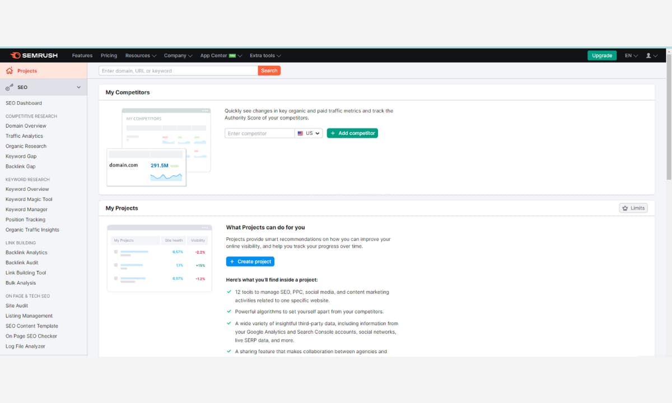Click the KEYWORD RESEARCH section label
This screenshot has width=672, height=403.
(x=27, y=180)
